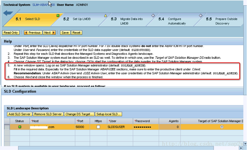Click the SLD Configuration panel header
This screenshot has width=247, height=150.
pos(122,91)
